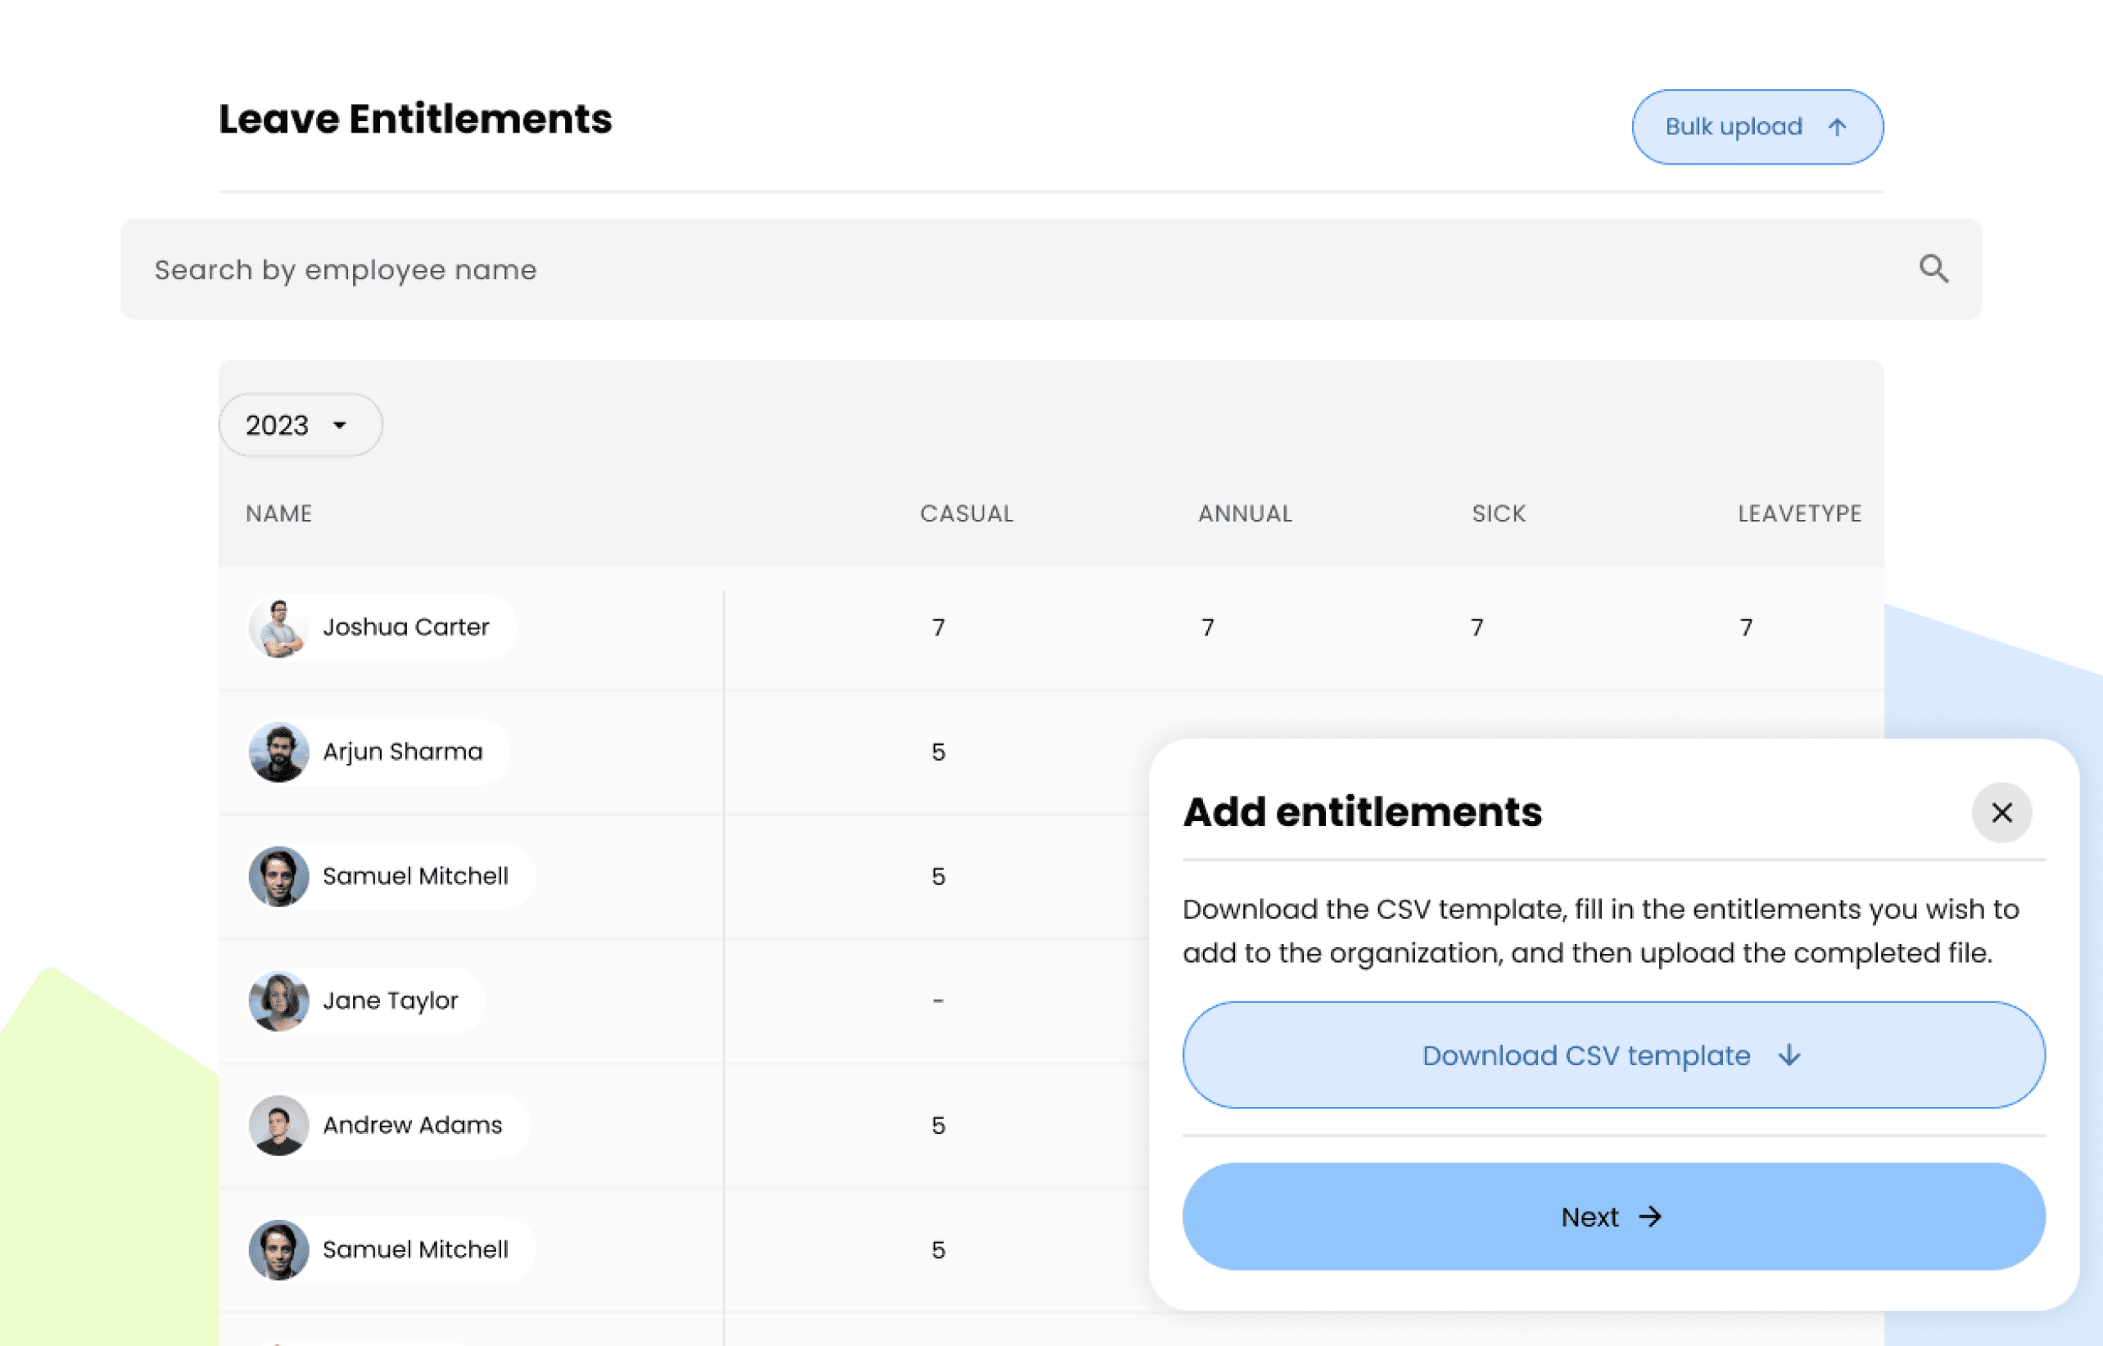Select Joshua Carter's casual leave value

938,627
